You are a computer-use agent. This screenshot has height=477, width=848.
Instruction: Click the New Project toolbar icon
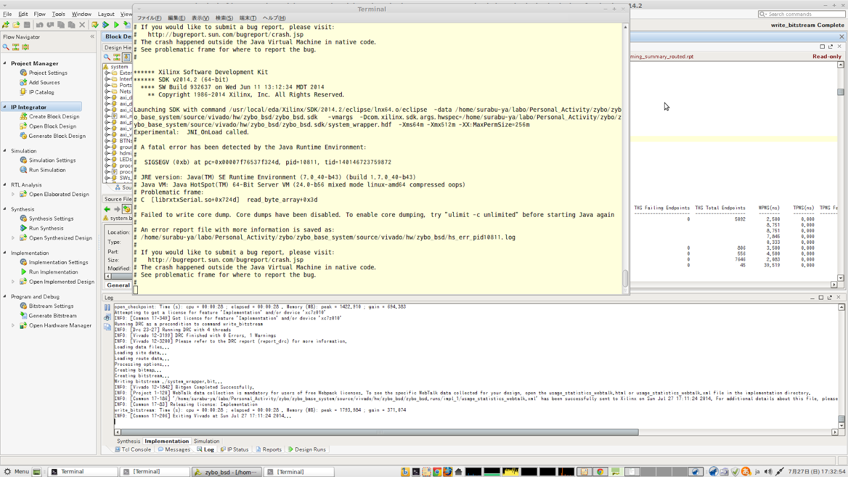[6, 25]
